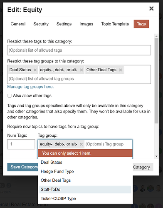Image resolution: width=163 pixels, height=208 pixels.
Task: Open the Topic Template tab
Action: tap(115, 24)
